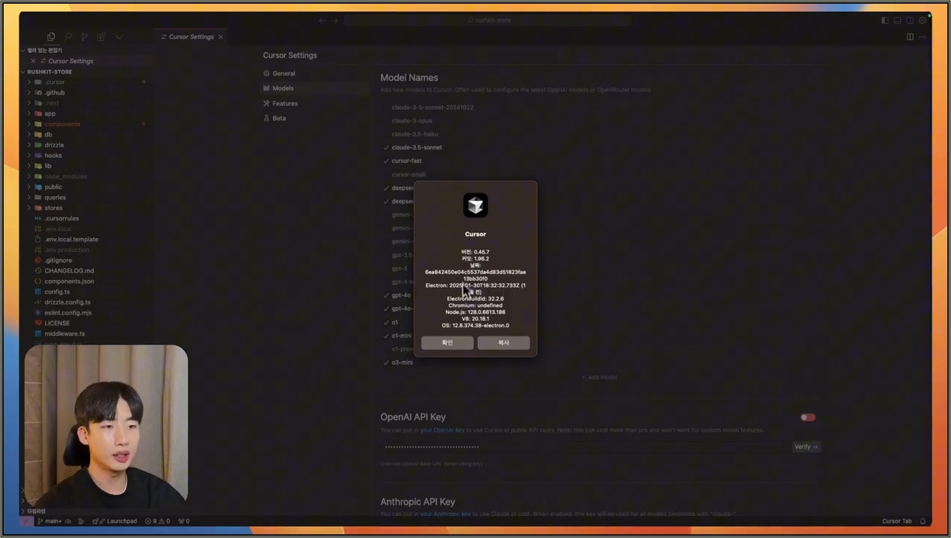Open the Beta settings section
The width and height of the screenshot is (951, 538).
[x=279, y=119]
